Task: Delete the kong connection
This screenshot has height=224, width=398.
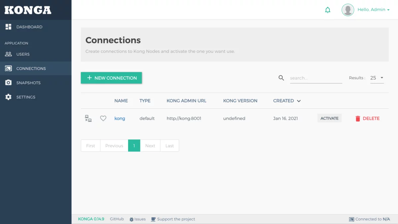Action: [x=367, y=118]
